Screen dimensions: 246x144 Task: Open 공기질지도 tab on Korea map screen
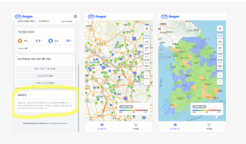coord(175,126)
